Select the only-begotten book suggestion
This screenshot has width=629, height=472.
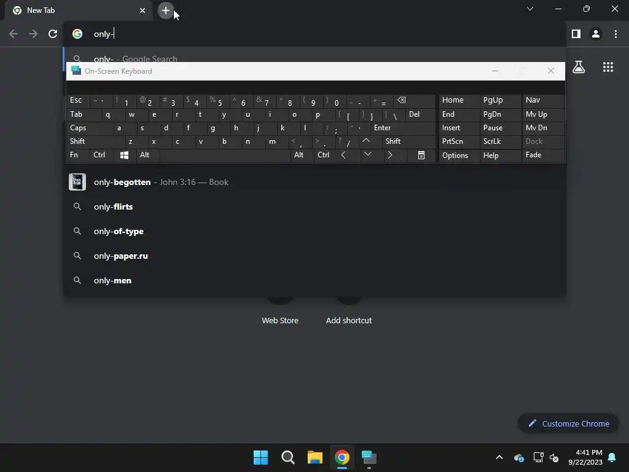(x=314, y=182)
